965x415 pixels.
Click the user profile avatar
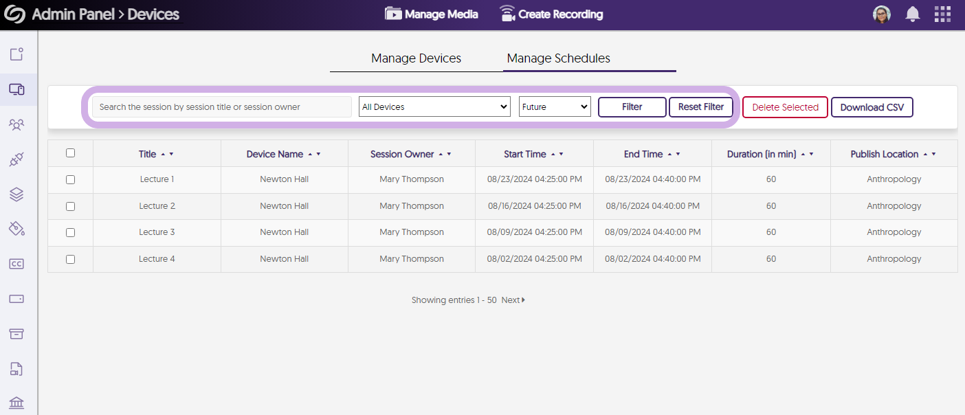882,14
